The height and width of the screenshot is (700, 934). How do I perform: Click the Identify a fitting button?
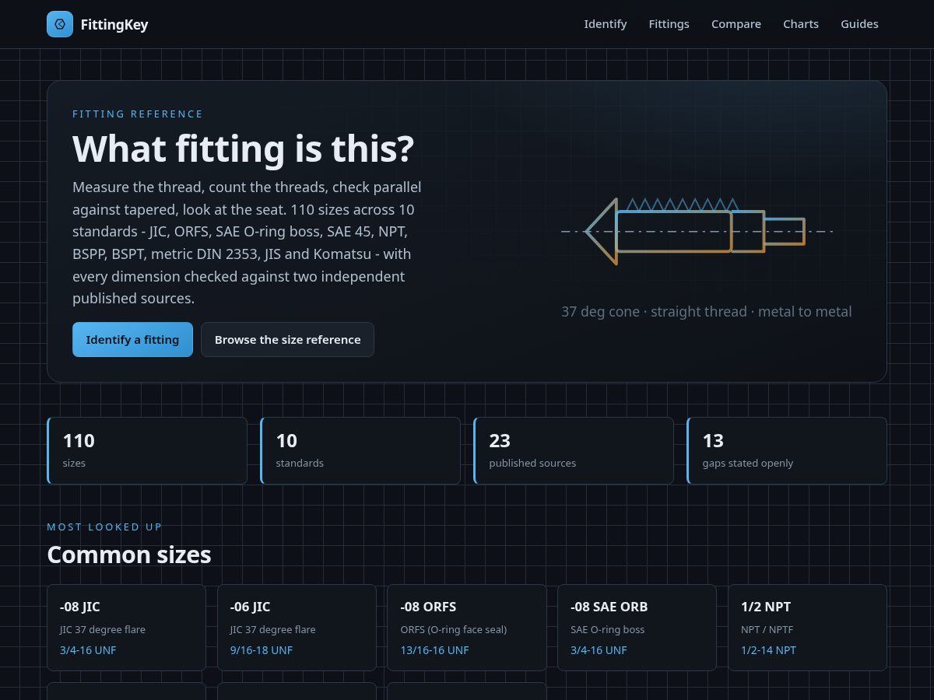pyautogui.click(x=132, y=340)
